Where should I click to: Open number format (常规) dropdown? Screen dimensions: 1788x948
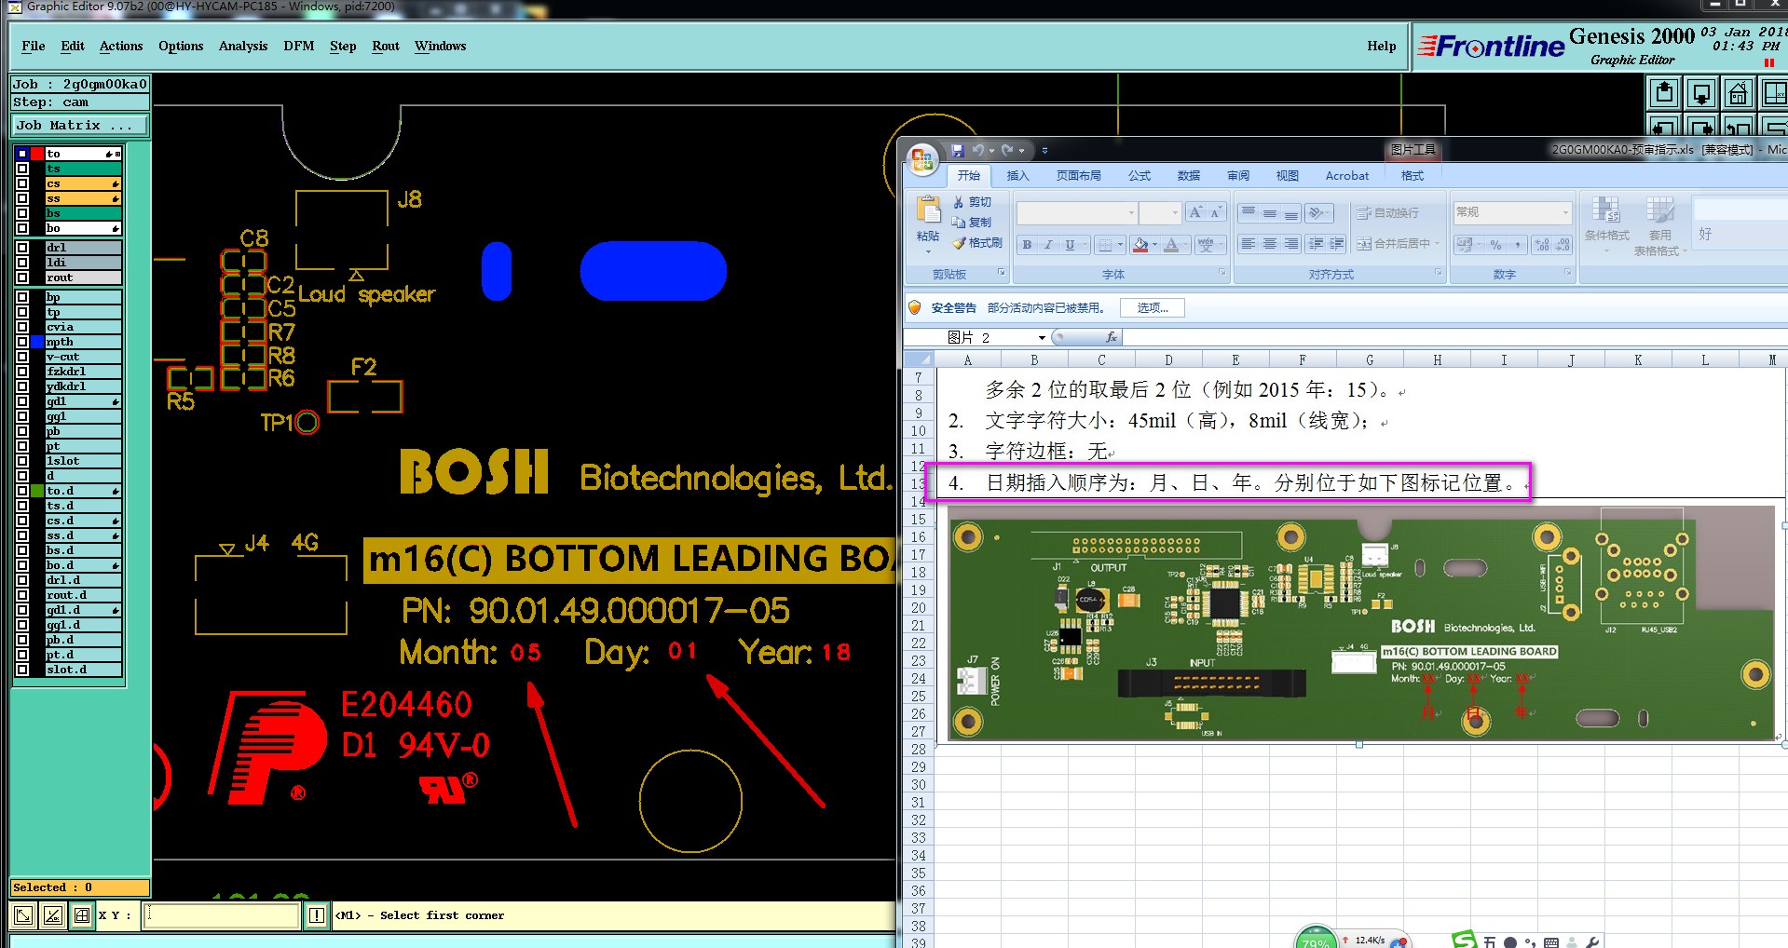click(x=1564, y=213)
